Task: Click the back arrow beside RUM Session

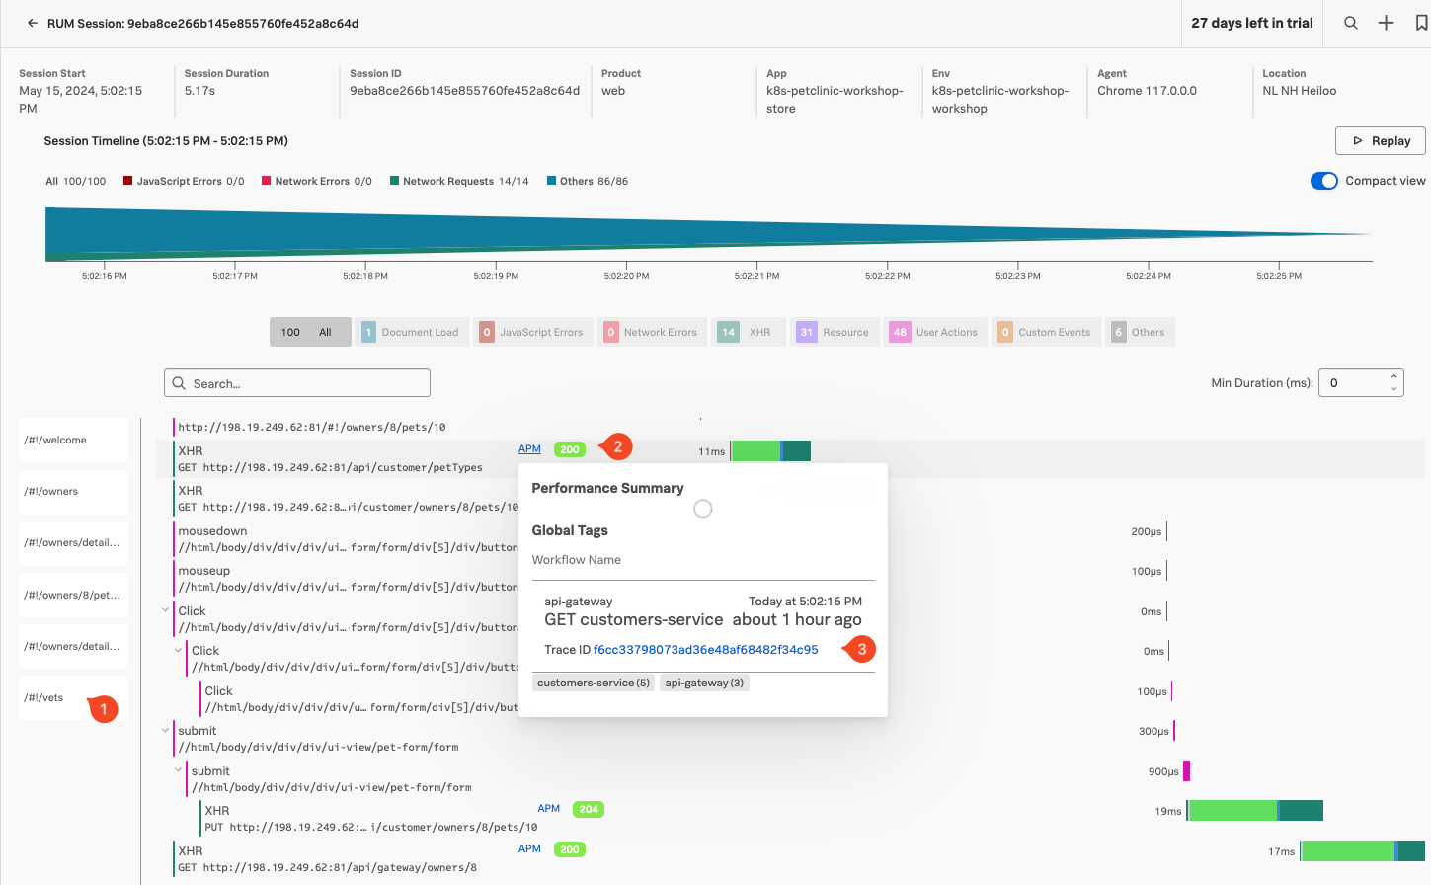Action: tap(33, 23)
